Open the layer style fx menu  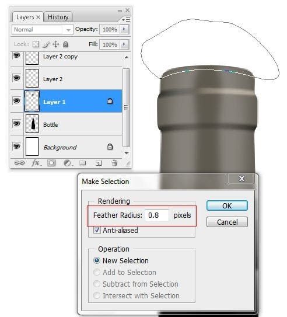tap(36, 163)
